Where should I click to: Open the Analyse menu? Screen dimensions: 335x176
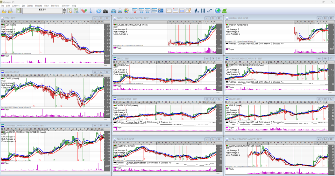[x=16, y=6]
